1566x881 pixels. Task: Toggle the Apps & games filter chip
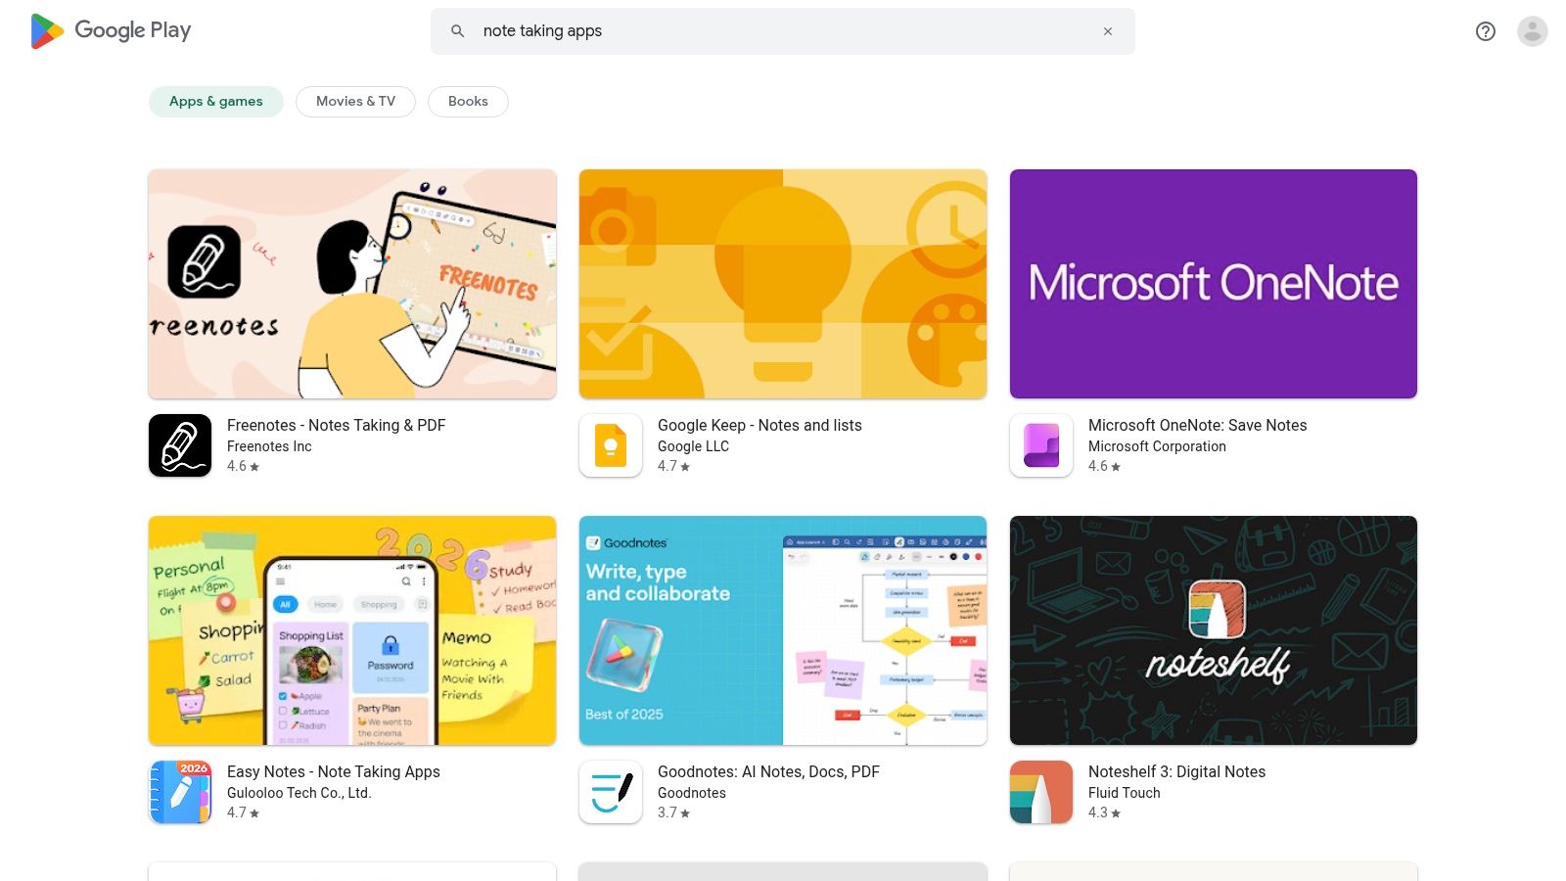(215, 101)
